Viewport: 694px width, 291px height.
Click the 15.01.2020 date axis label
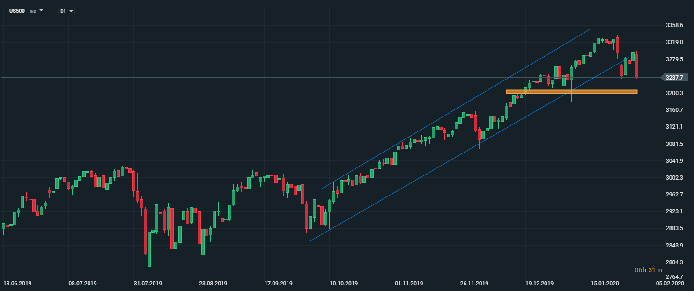tap(605, 284)
